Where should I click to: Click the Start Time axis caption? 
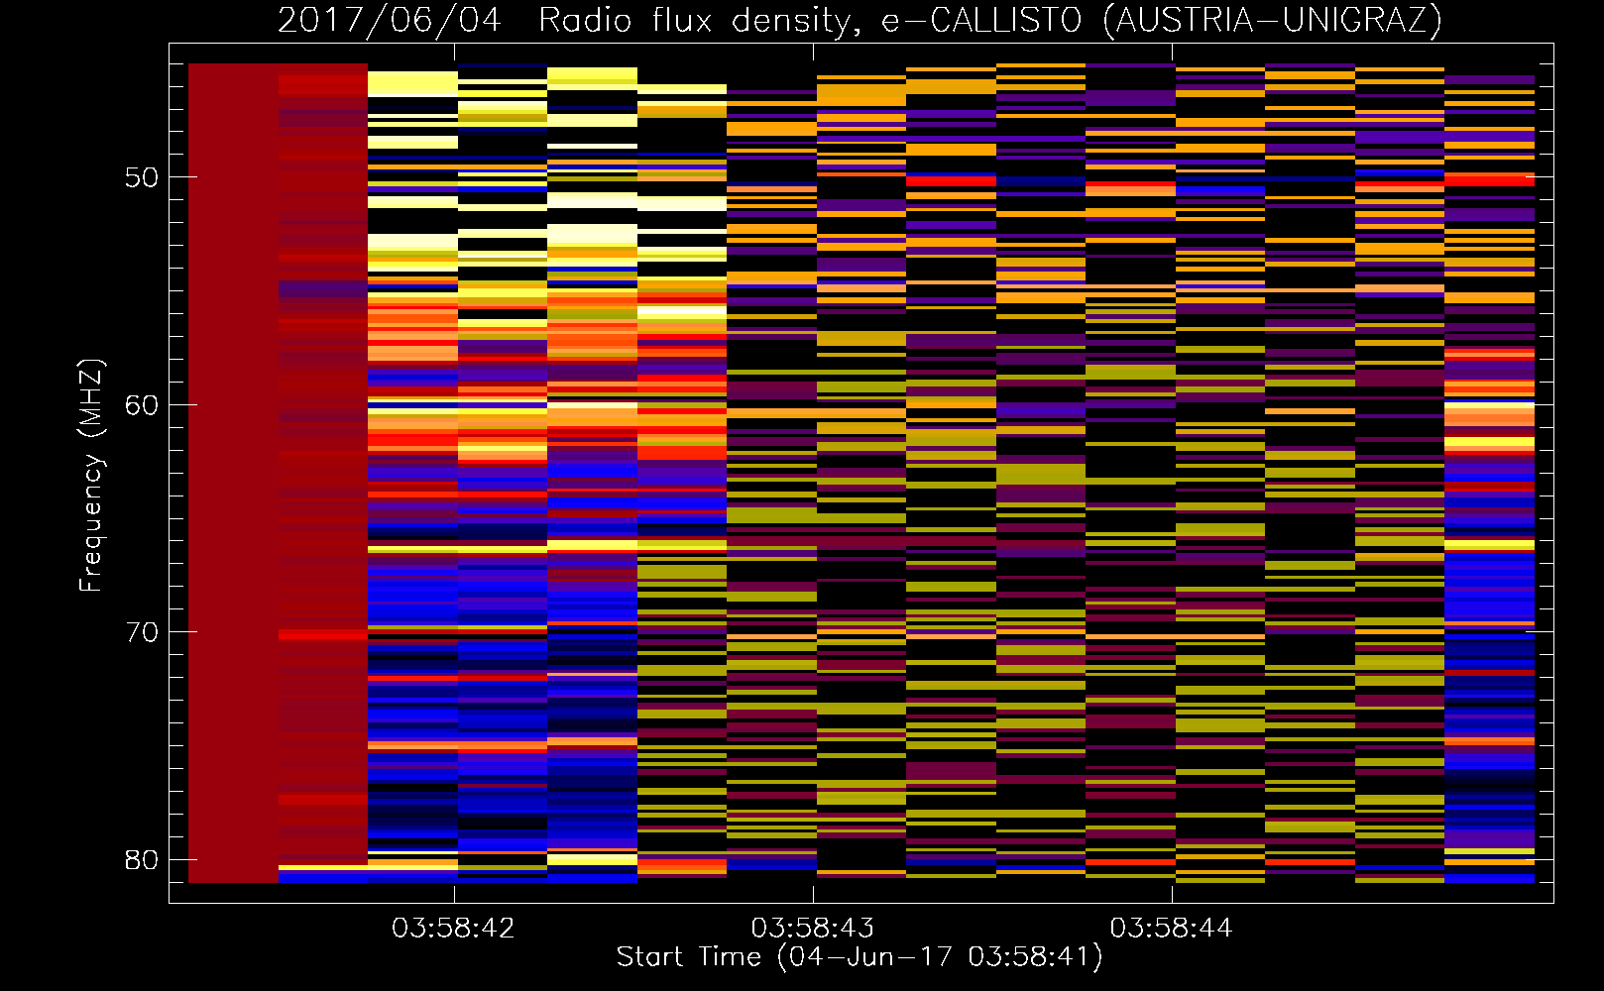[x=859, y=957]
